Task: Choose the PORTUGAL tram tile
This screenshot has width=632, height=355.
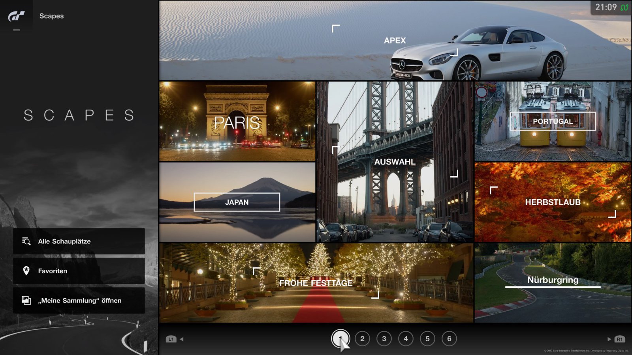Action: coord(553,121)
